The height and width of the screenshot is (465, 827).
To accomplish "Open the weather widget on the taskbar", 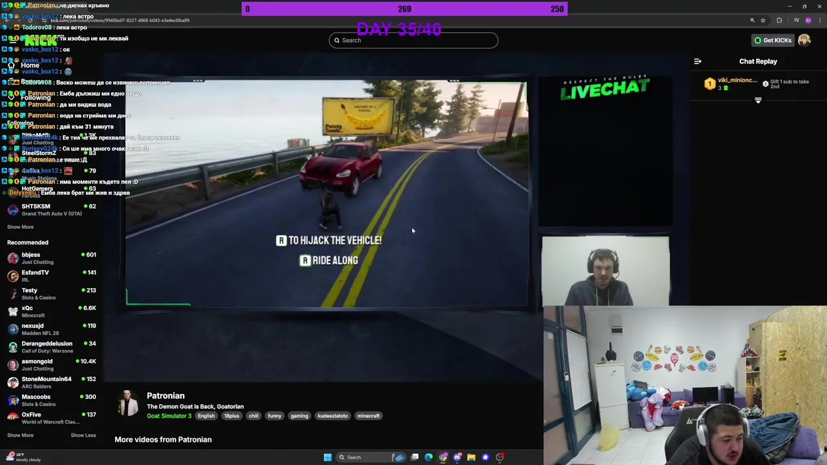I will [23, 457].
